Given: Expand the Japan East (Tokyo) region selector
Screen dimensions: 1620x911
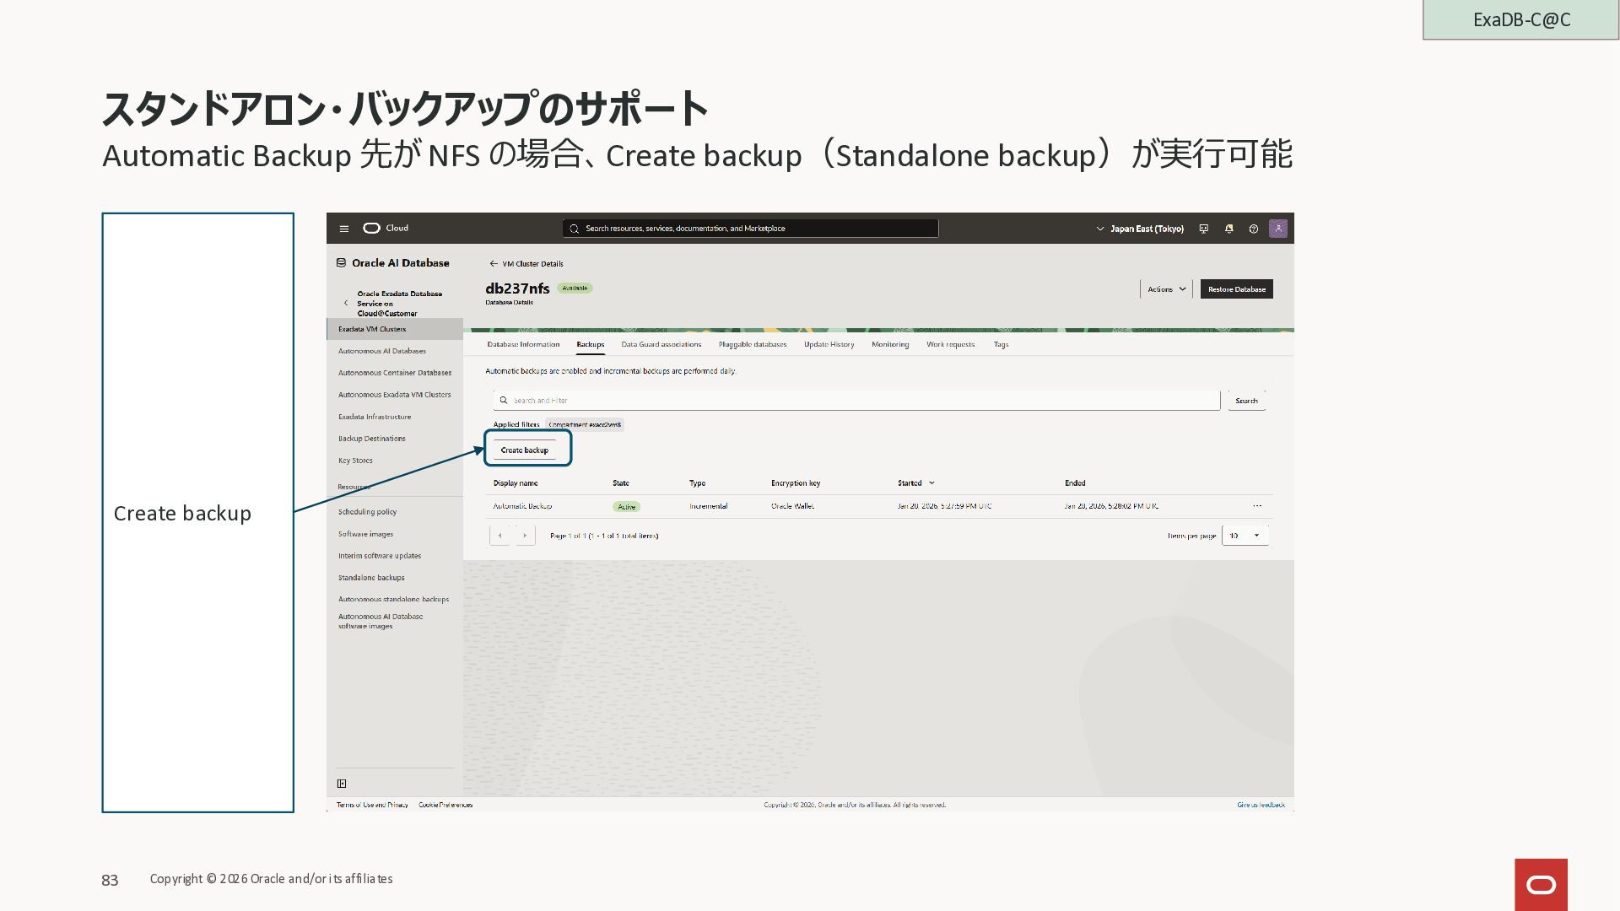Looking at the screenshot, I should point(1140,229).
